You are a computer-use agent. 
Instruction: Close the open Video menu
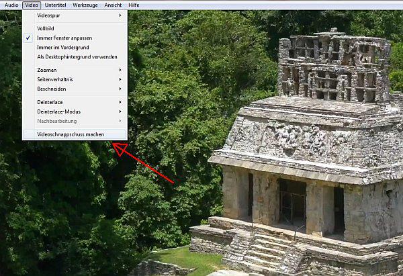click(x=32, y=5)
